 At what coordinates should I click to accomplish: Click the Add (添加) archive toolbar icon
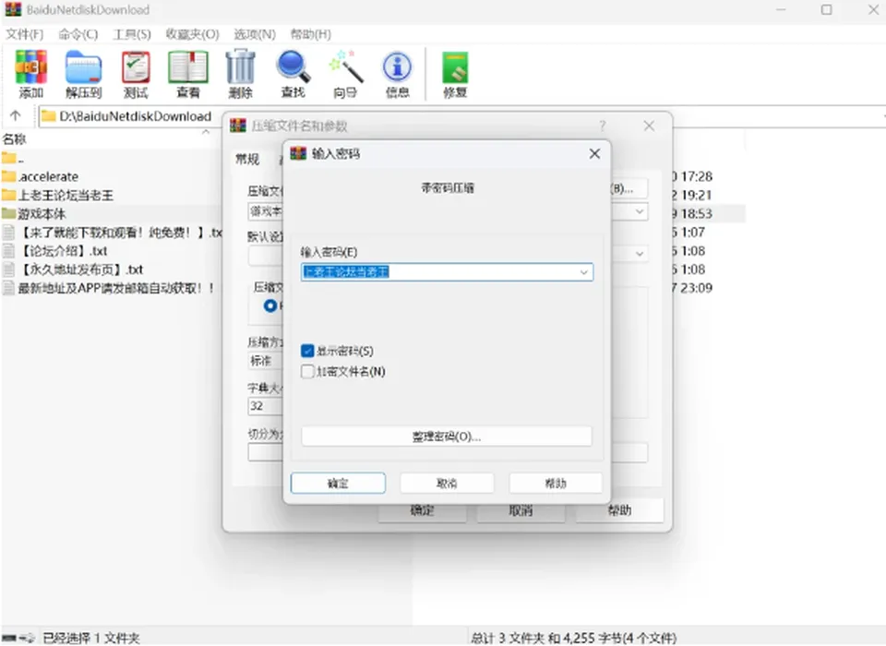pos(31,67)
